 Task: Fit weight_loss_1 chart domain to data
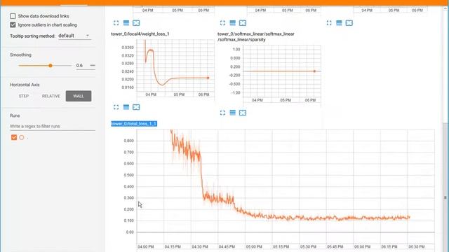[x=136, y=107]
